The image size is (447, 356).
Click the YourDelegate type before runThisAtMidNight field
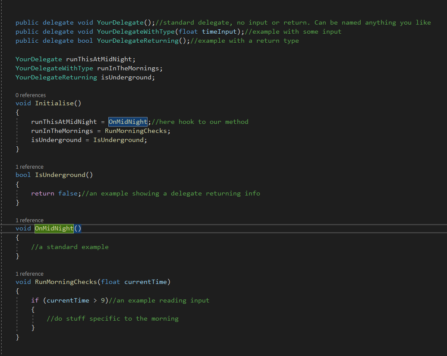tap(38, 59)
